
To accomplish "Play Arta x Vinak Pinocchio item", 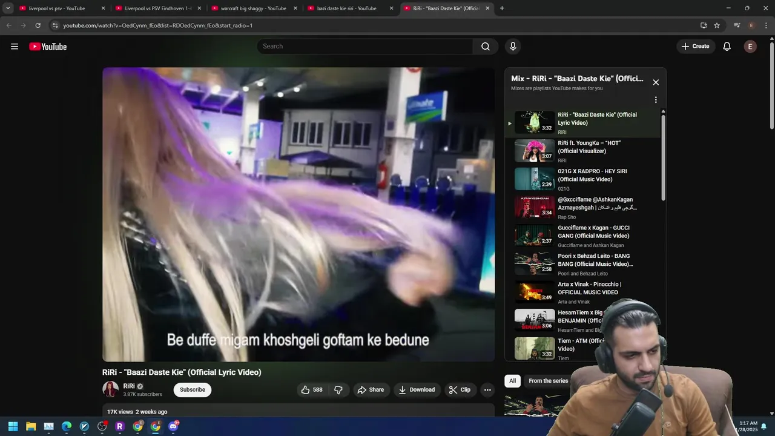I will (x=582, y=292).
